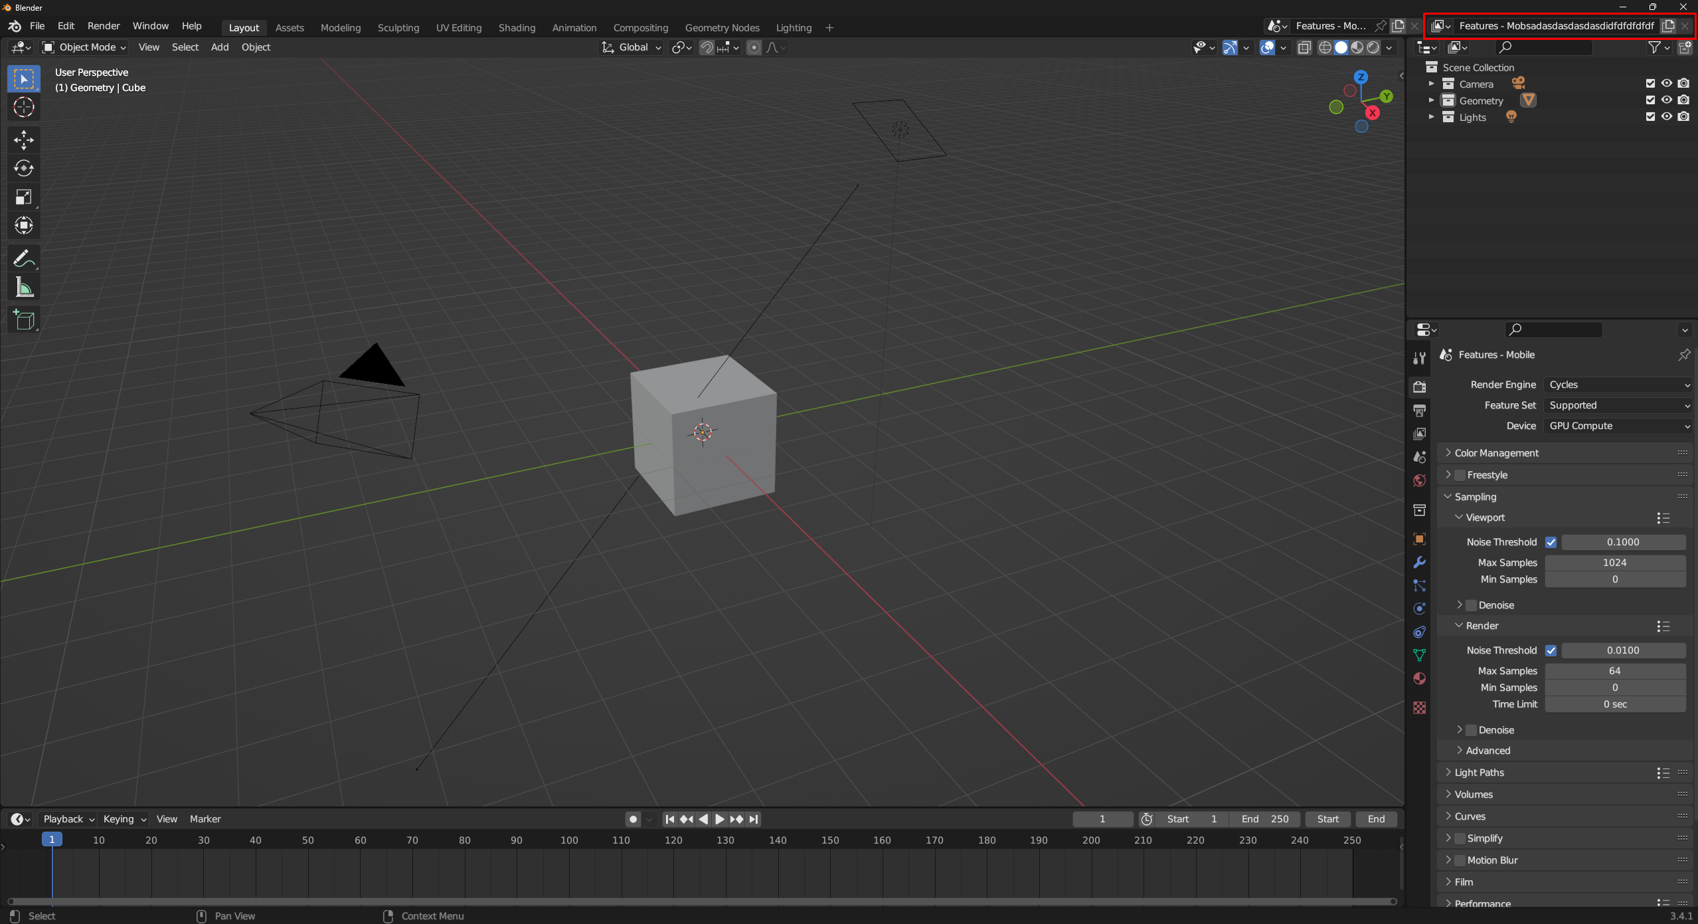The width and height of the screenshot is (1698, 924).
Task: Choose the Measure tool
Action: [x=24, y=288]
